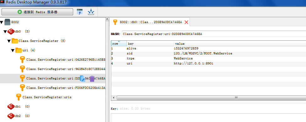The width and height of the screenshot is (306, 122).
Task: Click key icon of Class.ServiceRegister:uris
Action: coord(19,97)
